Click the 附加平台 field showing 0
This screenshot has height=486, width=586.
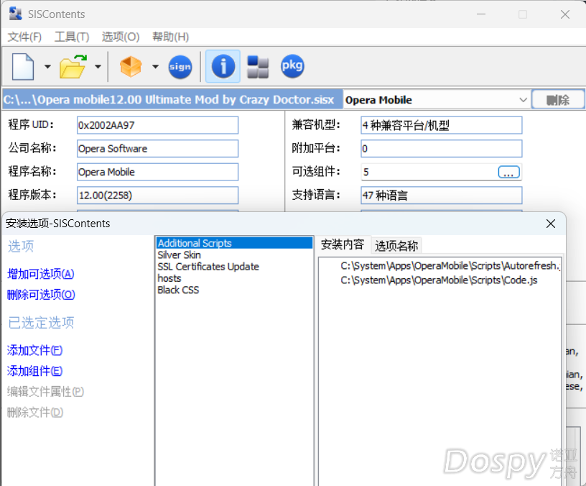(442, 149)
